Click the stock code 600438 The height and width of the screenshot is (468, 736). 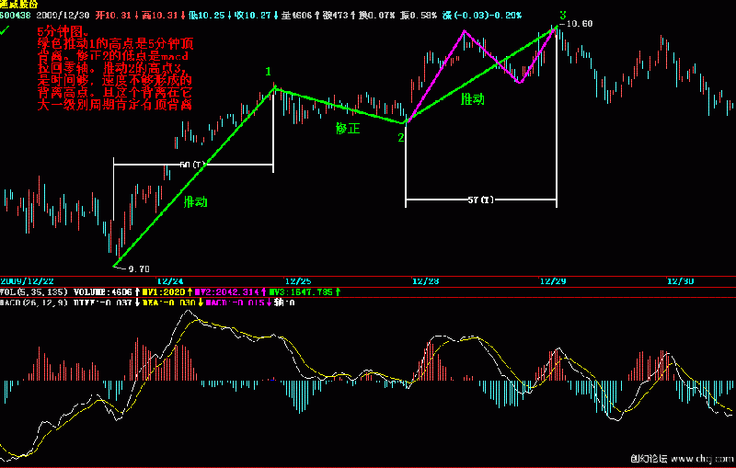16,16
